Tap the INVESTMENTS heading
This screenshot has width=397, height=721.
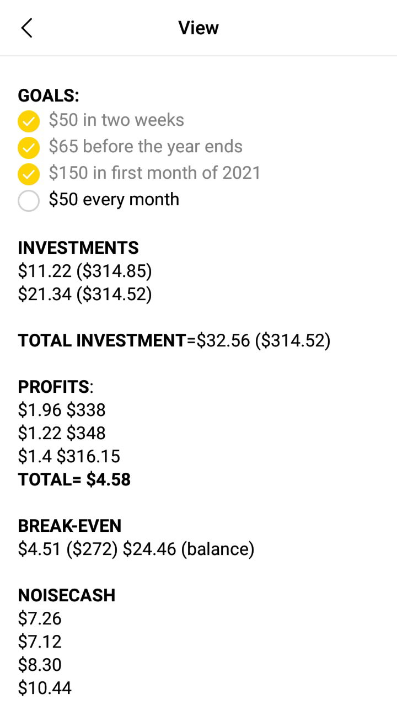[x=78, y=248]
